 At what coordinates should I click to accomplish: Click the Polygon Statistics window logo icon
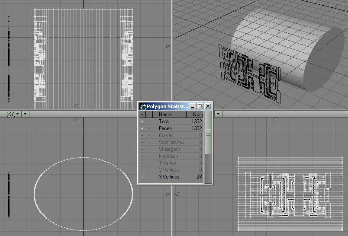[x=142, y=106]
